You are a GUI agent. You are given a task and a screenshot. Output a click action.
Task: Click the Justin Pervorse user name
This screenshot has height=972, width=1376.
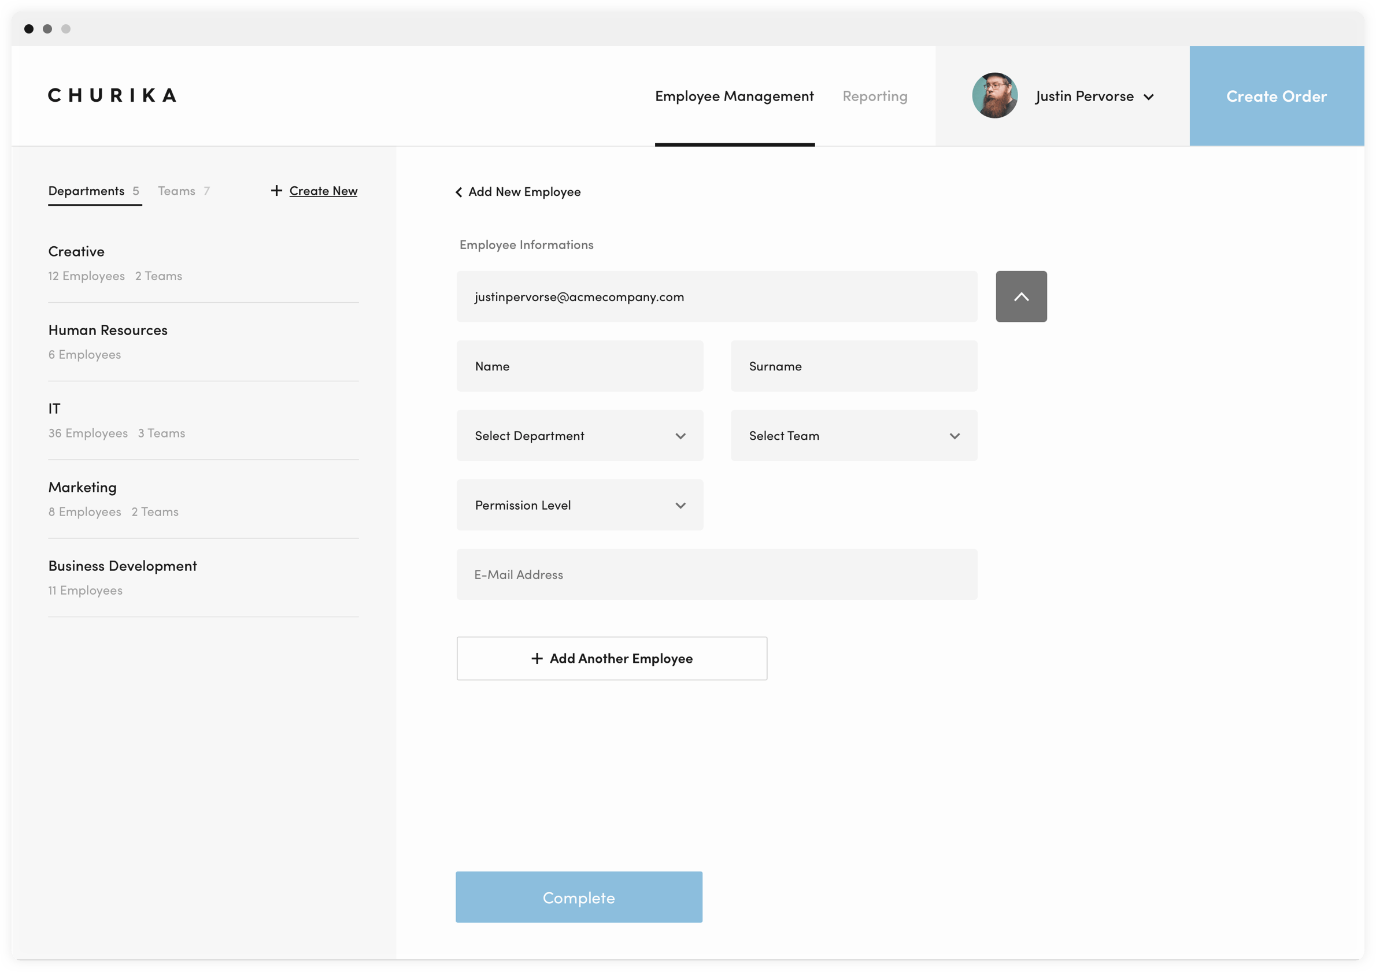[x=1084, y=97]
